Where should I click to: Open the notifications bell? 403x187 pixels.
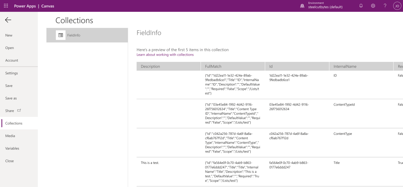[362, 6]
